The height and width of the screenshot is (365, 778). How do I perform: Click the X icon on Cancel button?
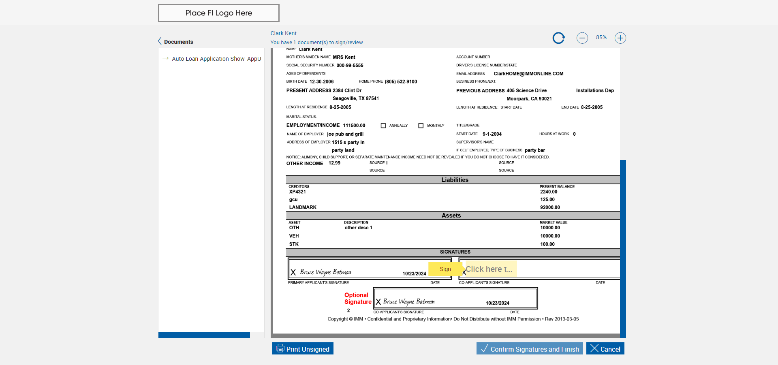pyautogui.click(x=594, y=348)
